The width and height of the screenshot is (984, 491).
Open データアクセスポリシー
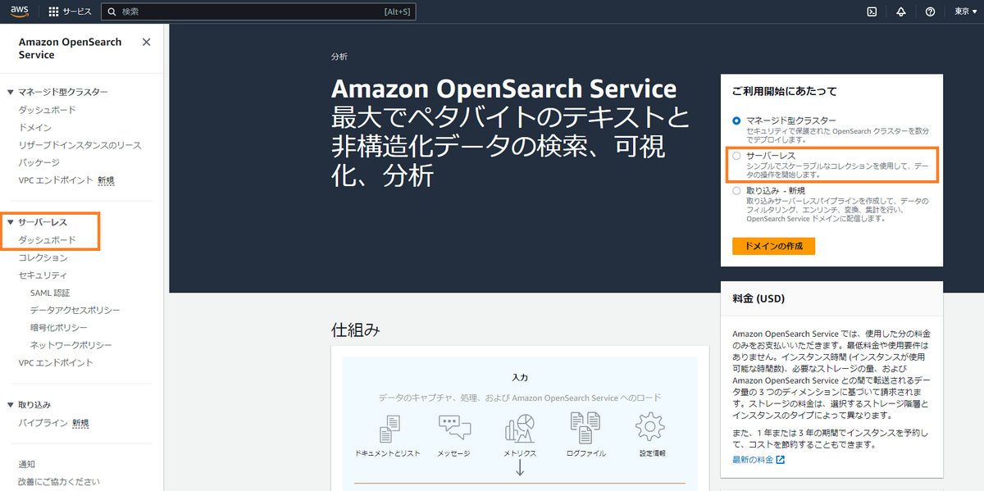tap(75, 310)
